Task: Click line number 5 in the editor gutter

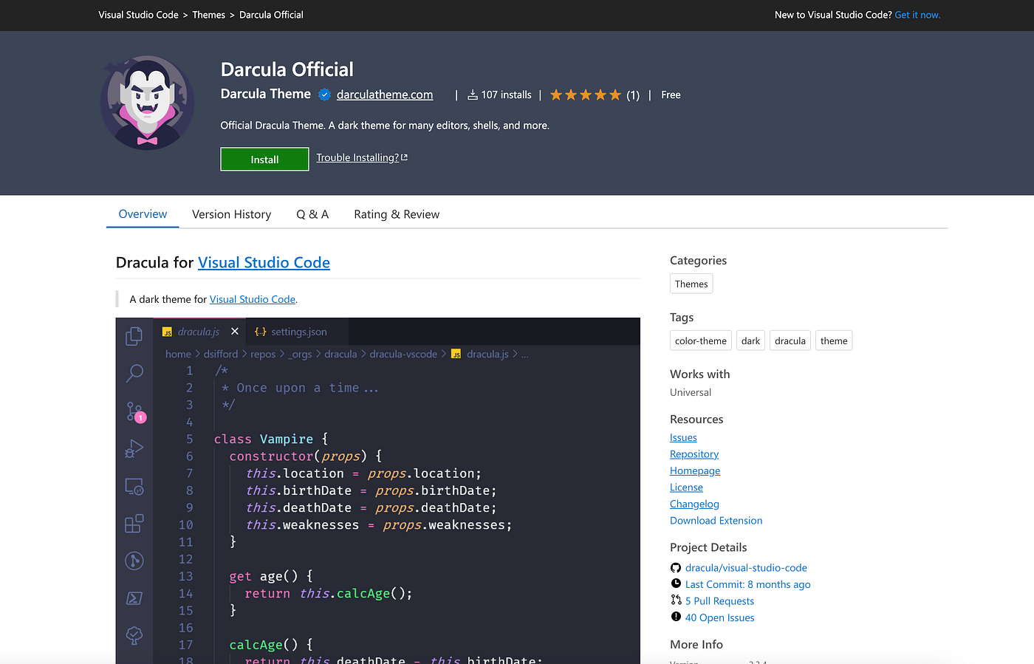Action: tap(189, 439)
